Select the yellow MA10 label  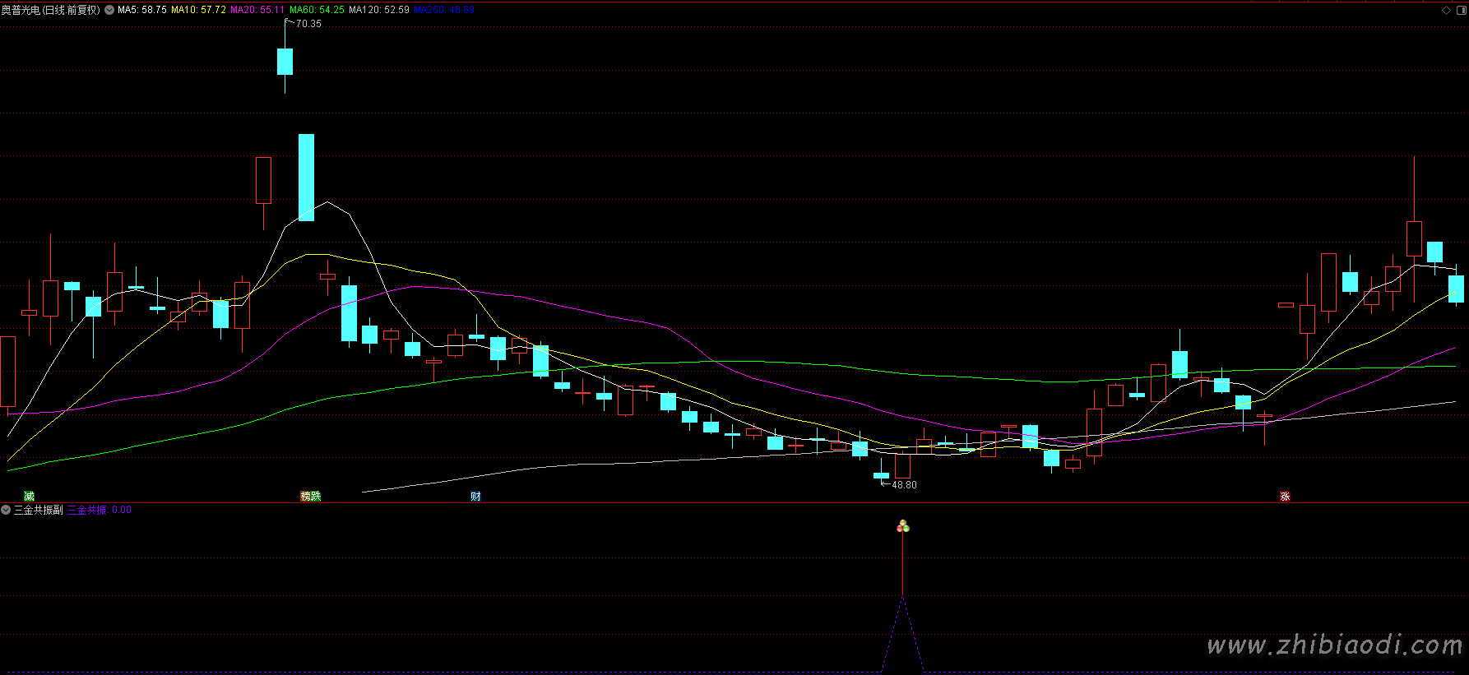198,11
